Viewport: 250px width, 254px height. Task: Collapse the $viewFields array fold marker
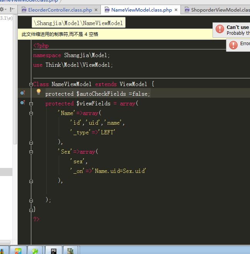[x=31, y=103]
